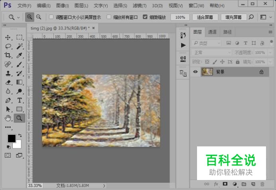
Task: Select the History Brush tool
Action: [x=19, y=73]
